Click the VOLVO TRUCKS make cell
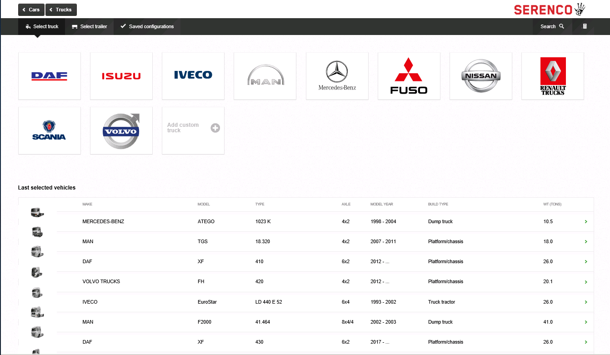The height and width of the screenshot is (355, 610). coord(101,282)
